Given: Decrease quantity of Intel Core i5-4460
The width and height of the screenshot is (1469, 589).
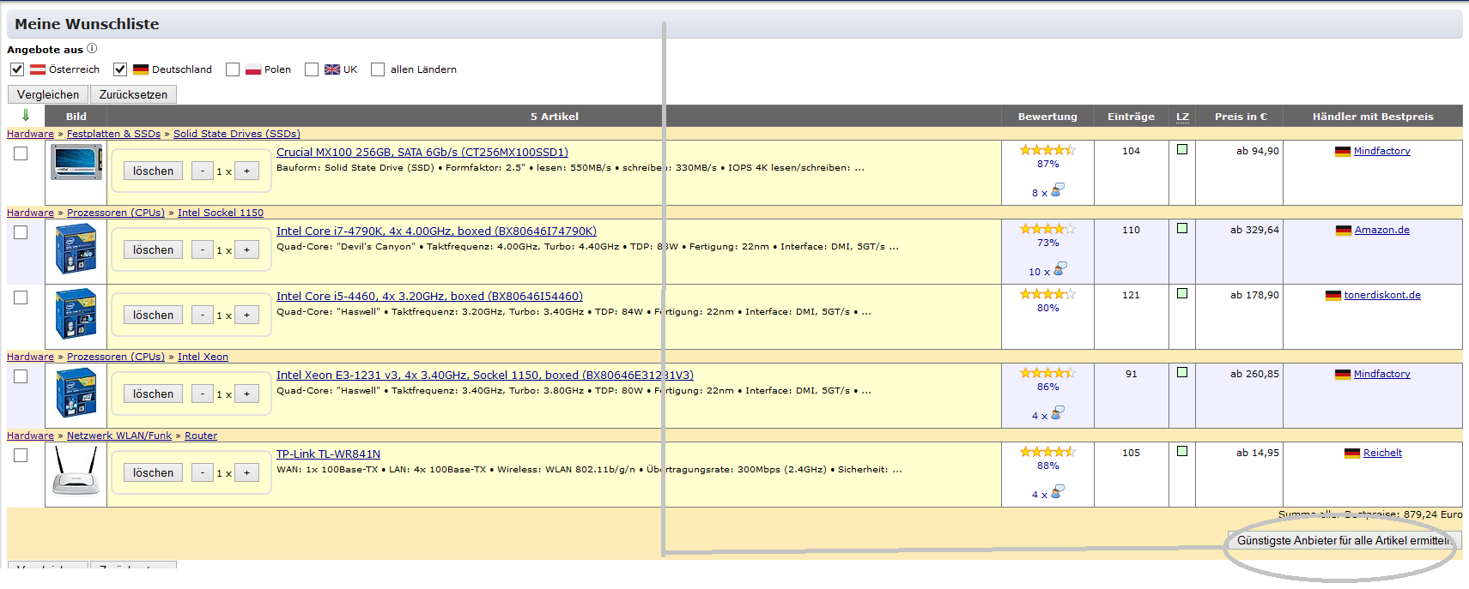Looking at the screenshot, I should coord(203,315).
